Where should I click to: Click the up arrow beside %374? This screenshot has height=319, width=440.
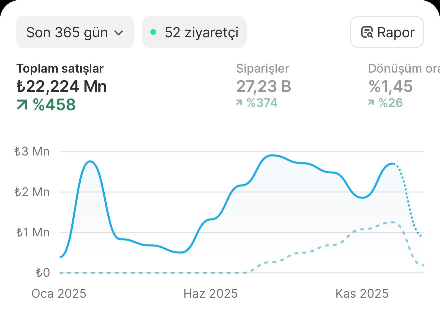point(239,103)
